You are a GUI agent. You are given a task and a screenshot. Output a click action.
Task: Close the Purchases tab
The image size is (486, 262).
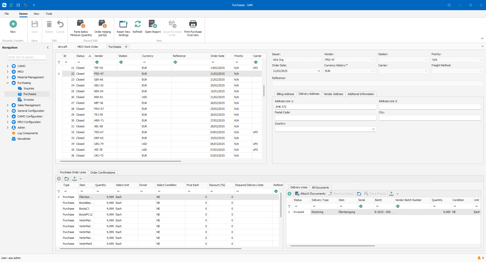tap(126, 47)
